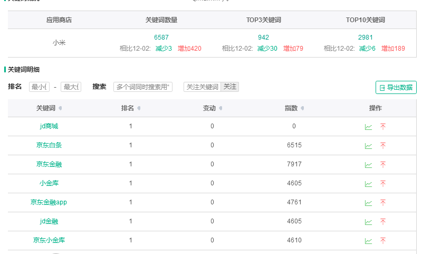Viewport: 422px width, 254px height.
Task: Focus the minimum rank input field
Action: coord(39,87)
